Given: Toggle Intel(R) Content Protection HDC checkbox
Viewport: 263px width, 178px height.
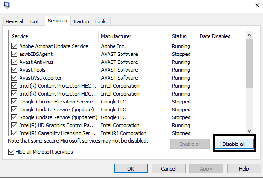Looking at the screenshot, I should pyautogui.click(x=14, y=94).
